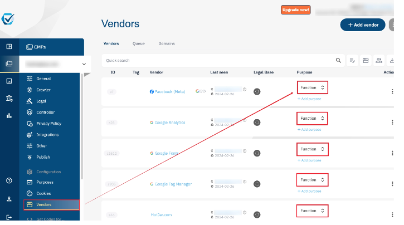The width and height of the screenshot is (404, 225).
Task: Click Add purpose link under Google Analytics
Action: tap(310, 129)
